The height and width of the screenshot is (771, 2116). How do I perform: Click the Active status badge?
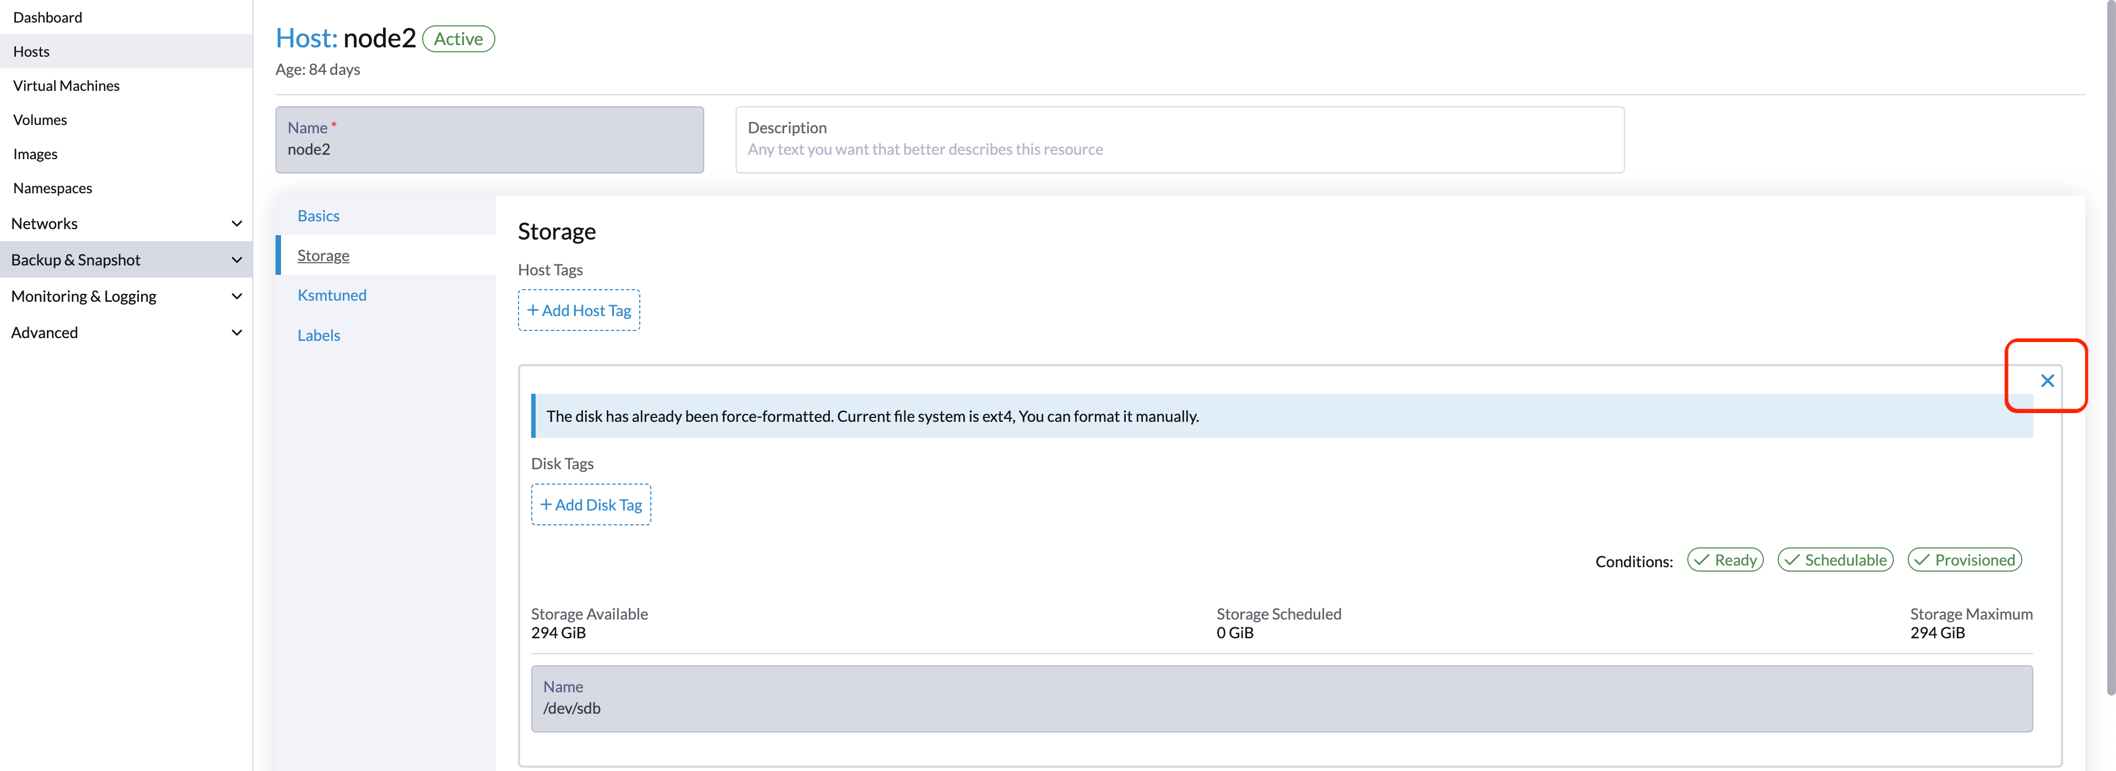pyautogui.click(x=458, y=39)
